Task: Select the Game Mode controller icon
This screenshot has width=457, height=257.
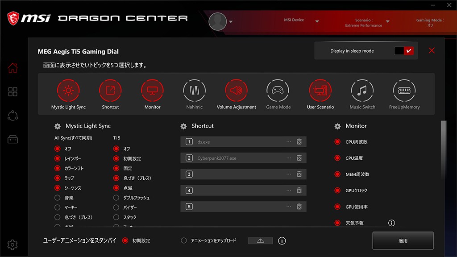Action: pos(278,91)
